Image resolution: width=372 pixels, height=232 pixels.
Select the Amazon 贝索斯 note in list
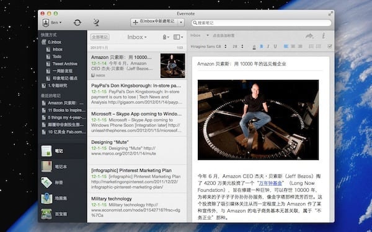coord(137,66)
